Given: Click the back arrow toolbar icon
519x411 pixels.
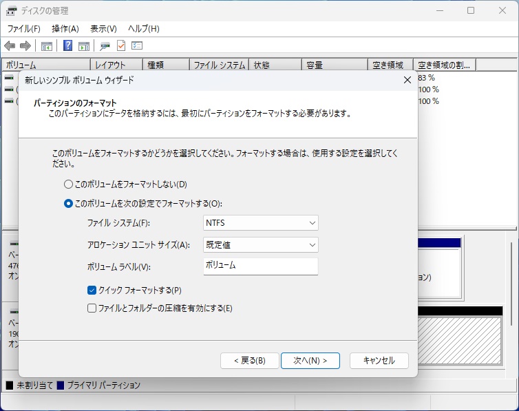Looking at the screenshot, I should (x=10, y=46).
